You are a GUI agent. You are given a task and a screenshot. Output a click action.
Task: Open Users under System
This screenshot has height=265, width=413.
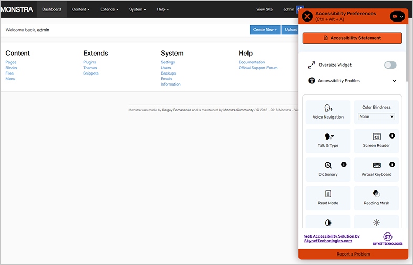pyautogui.click(x=166, y=68)
